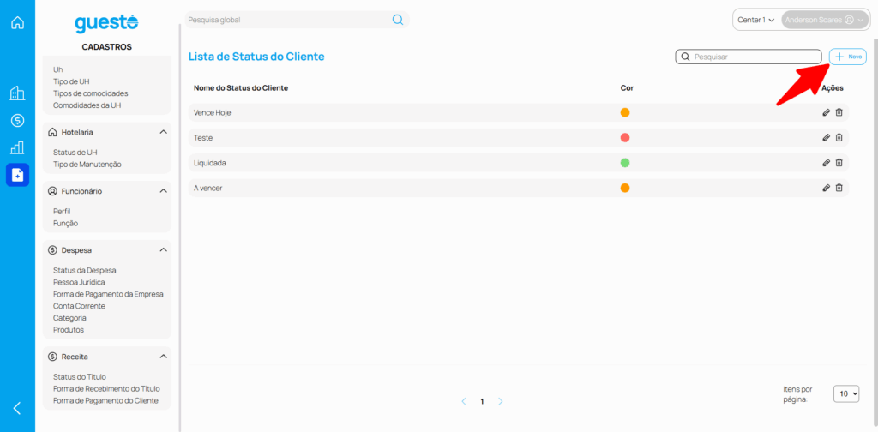This screenshot has height=432, width=878.
Task: Click the Home icon in the sidebar
Action: coord(17,22)
